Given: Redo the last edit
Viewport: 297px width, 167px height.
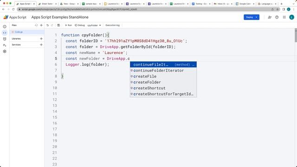Looking at the screenshot, I should pos(52,25).
